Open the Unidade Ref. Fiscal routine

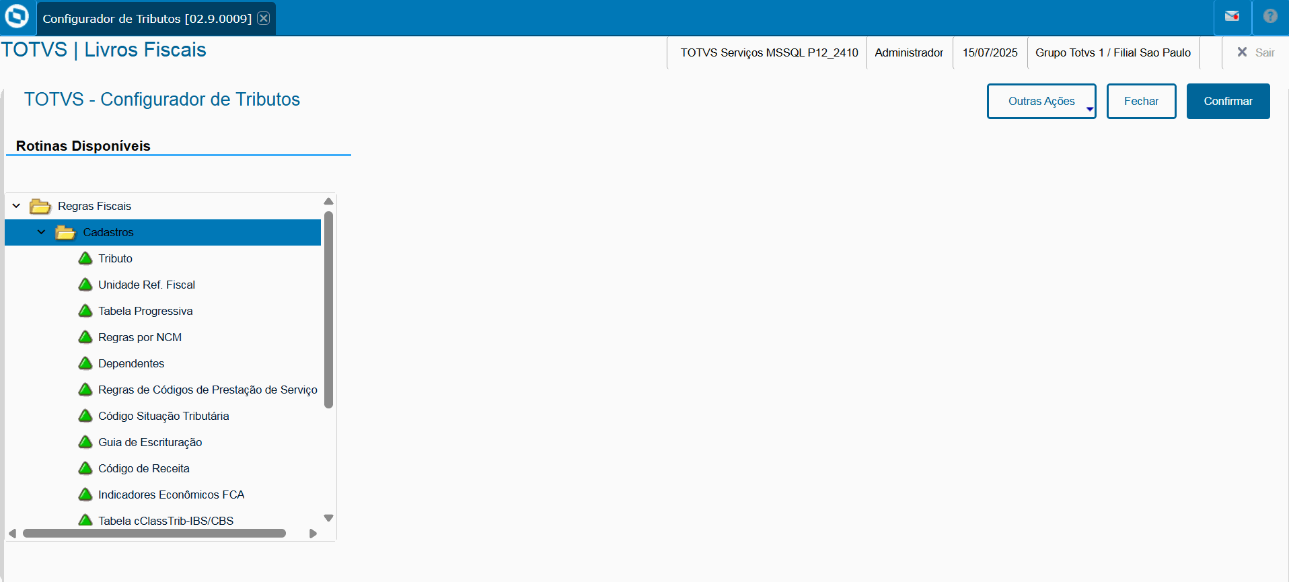(x=147, y=285)
